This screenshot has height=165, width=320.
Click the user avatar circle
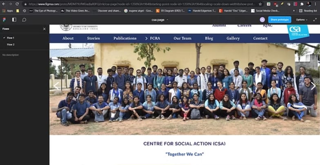coord(262,20)
